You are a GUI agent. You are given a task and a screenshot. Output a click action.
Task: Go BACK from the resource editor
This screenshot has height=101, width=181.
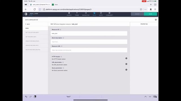(x=28, y=24)
